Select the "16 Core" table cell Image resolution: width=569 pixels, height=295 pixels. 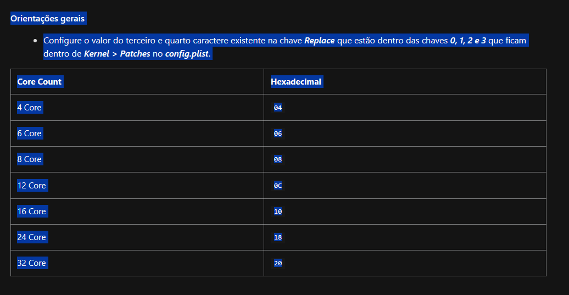coord(32,211)
